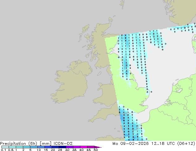The width and height of the screenshot is (196, 151).
Task: Click the legend value label '45'
Action: (x=88, y=150)
